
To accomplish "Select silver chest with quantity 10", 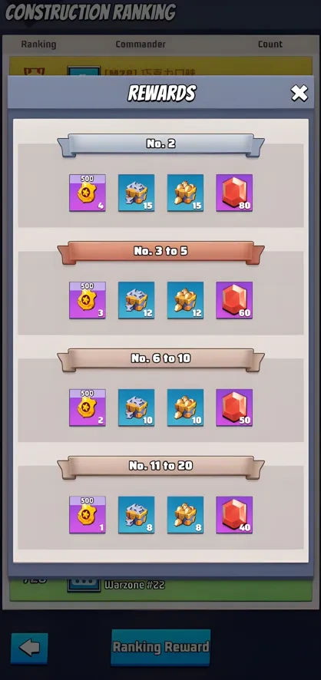I will (x=136, y=408).
